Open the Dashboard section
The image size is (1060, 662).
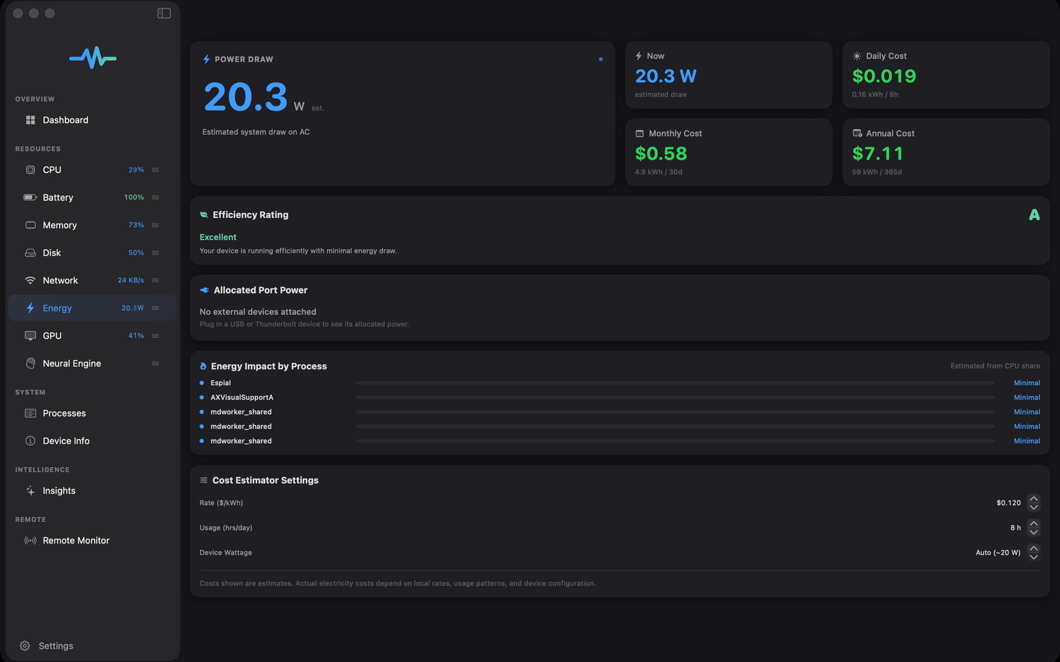(93, 120)
